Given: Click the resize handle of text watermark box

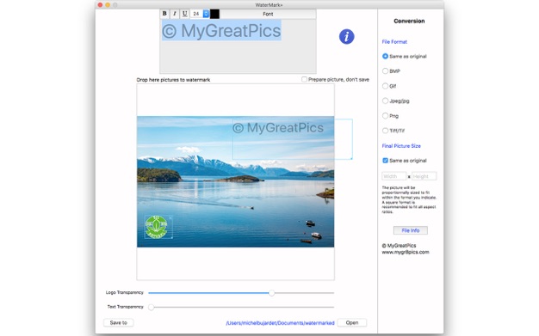Looking at the screenshot, I should coord(351,159).
